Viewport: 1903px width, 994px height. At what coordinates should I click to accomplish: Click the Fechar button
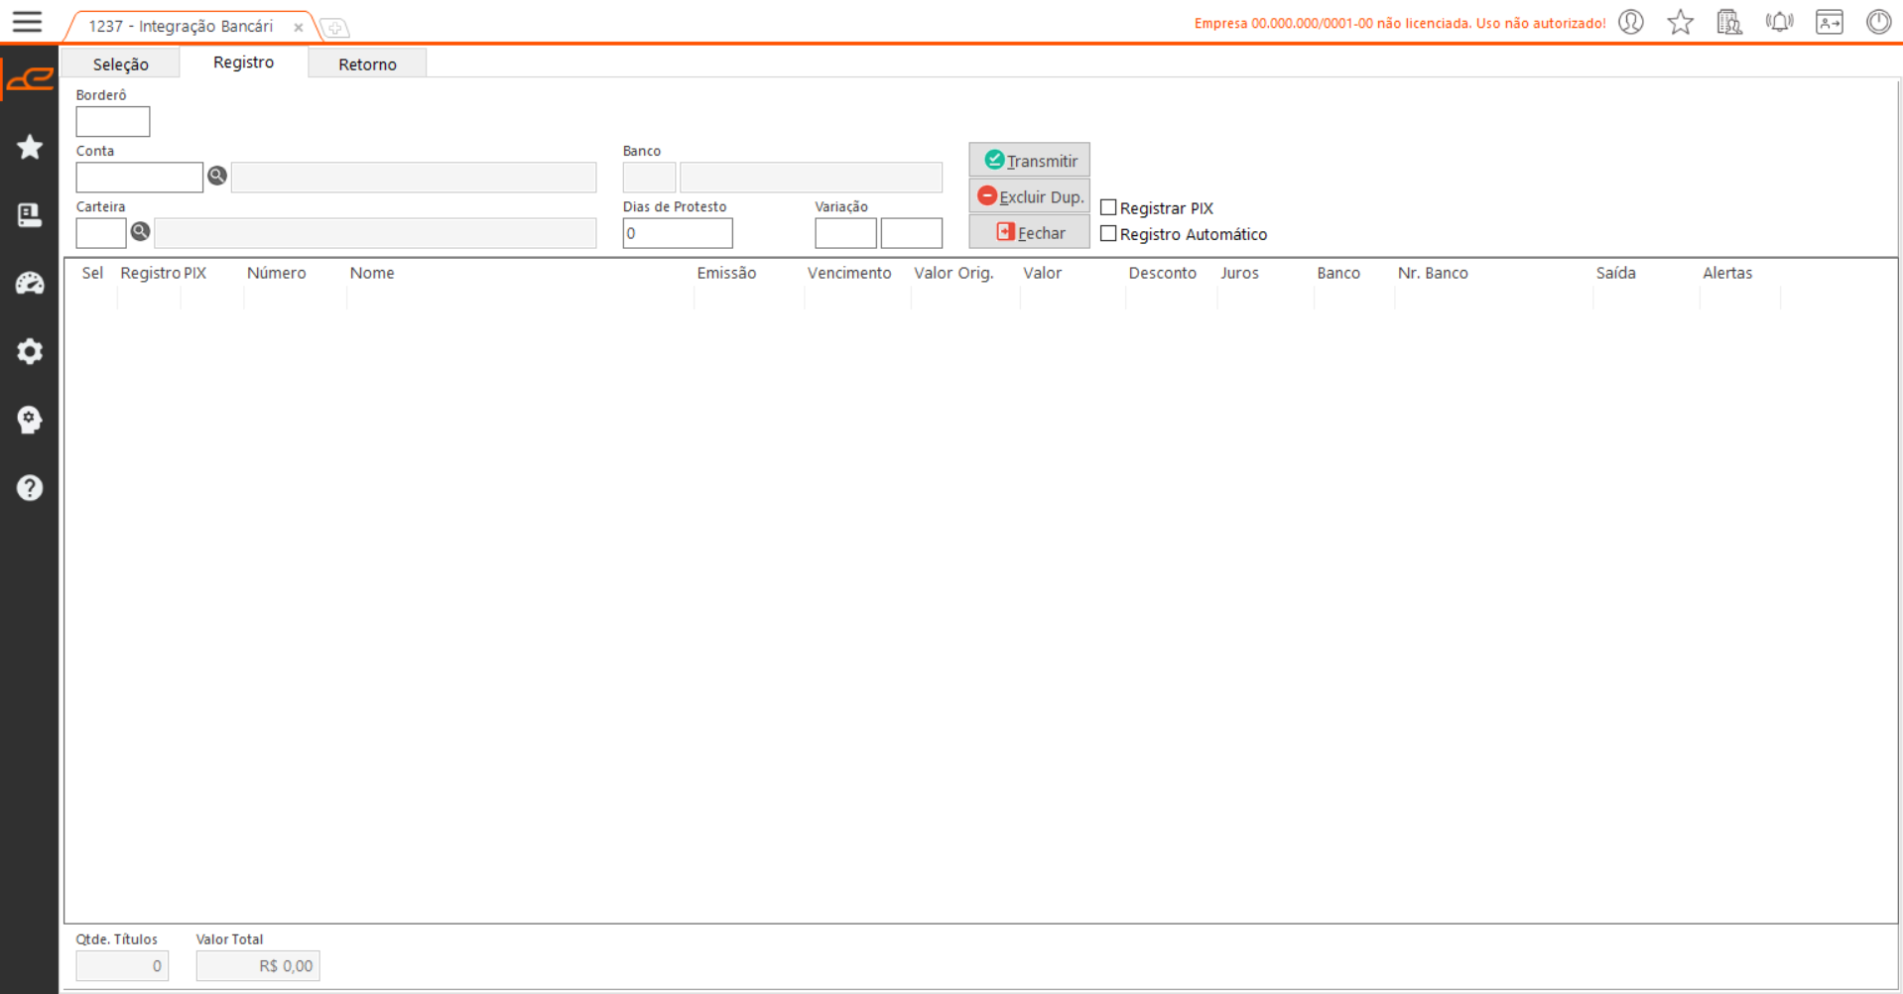pyautogui.click(x=1029, y=232)
